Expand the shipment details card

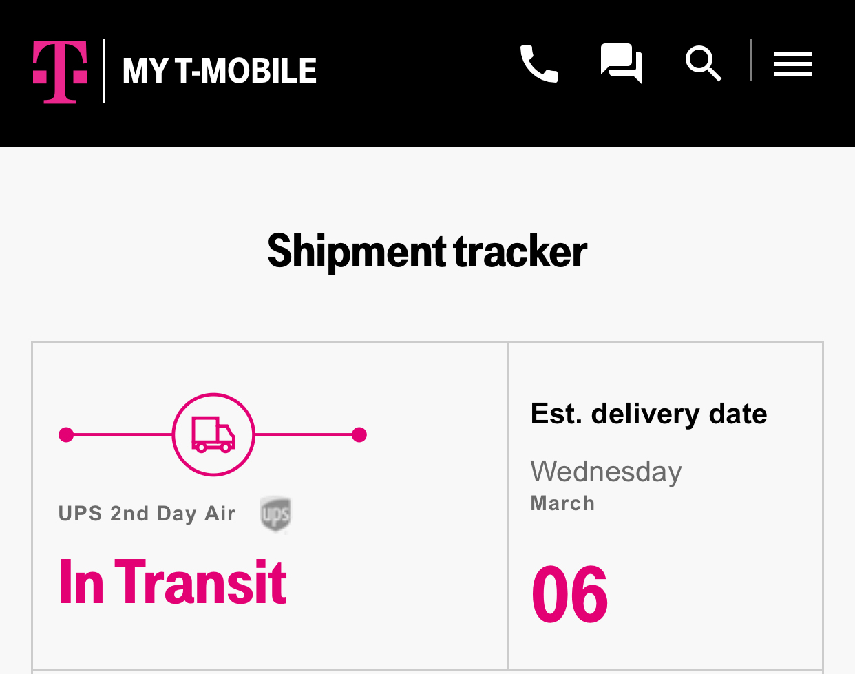pyautogui.click(x=269, y=506)
